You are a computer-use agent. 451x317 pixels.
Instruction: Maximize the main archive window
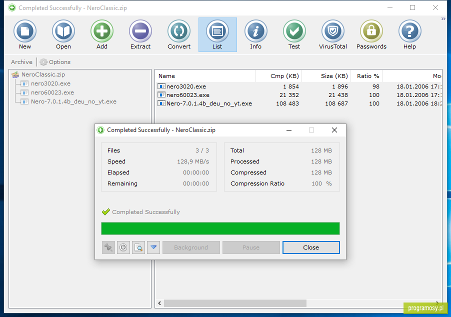(412, 8)
